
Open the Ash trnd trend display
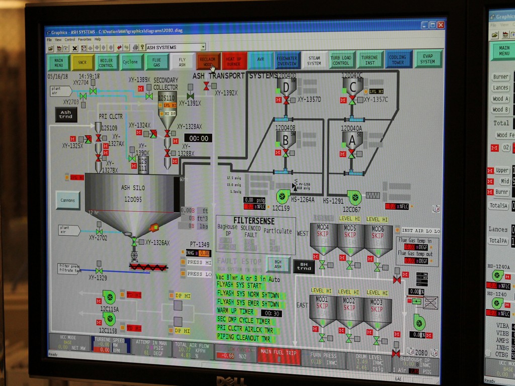pos(66,115)
